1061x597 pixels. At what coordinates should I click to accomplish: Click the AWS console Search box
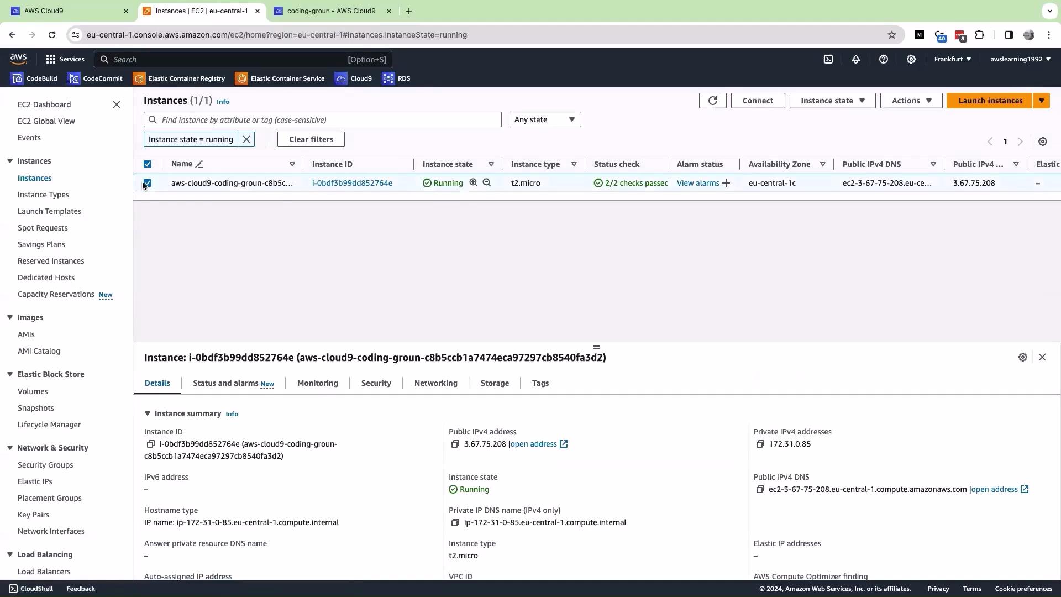coord(243,59)
